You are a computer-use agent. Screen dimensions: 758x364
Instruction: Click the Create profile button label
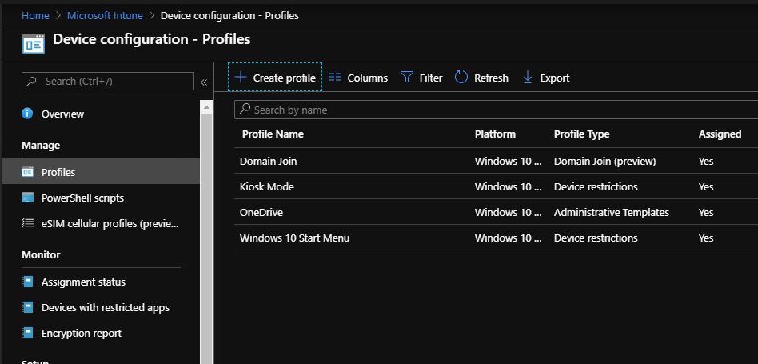point(285,78)
